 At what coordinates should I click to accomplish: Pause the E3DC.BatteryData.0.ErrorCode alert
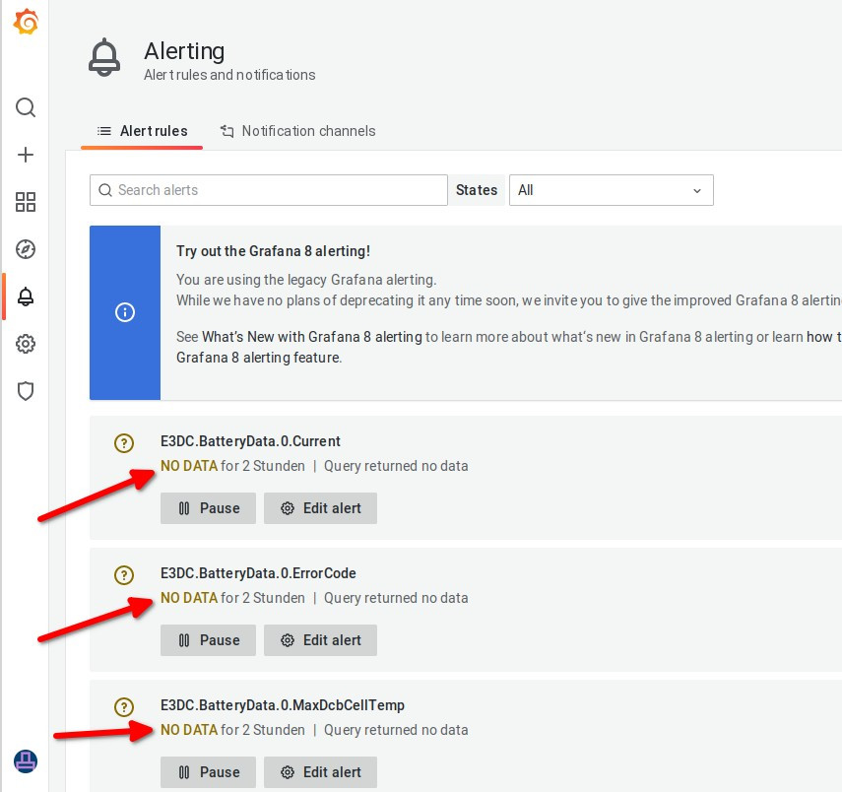pos(209,640)
